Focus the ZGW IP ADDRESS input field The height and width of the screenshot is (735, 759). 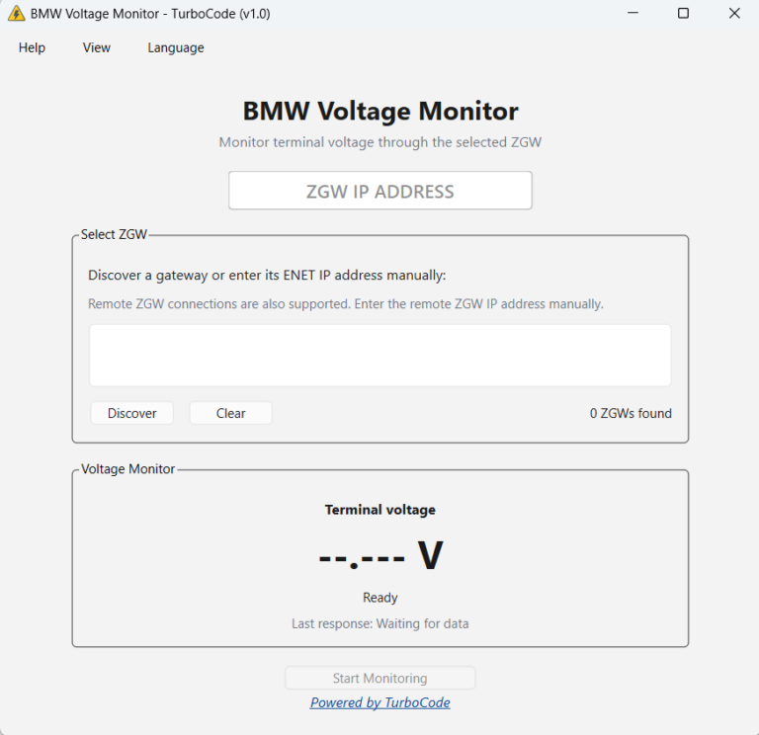pos(380,191)
